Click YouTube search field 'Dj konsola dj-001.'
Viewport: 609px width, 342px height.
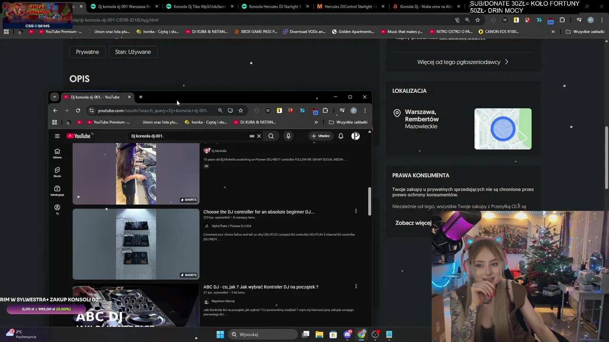[190, 136]
